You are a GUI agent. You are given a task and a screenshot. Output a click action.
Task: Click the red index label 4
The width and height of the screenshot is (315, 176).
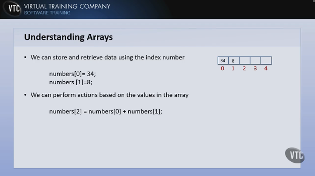266,69
